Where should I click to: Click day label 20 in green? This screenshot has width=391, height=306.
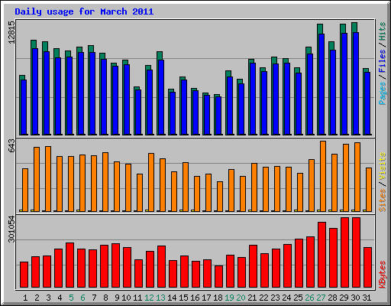(241, 298)
